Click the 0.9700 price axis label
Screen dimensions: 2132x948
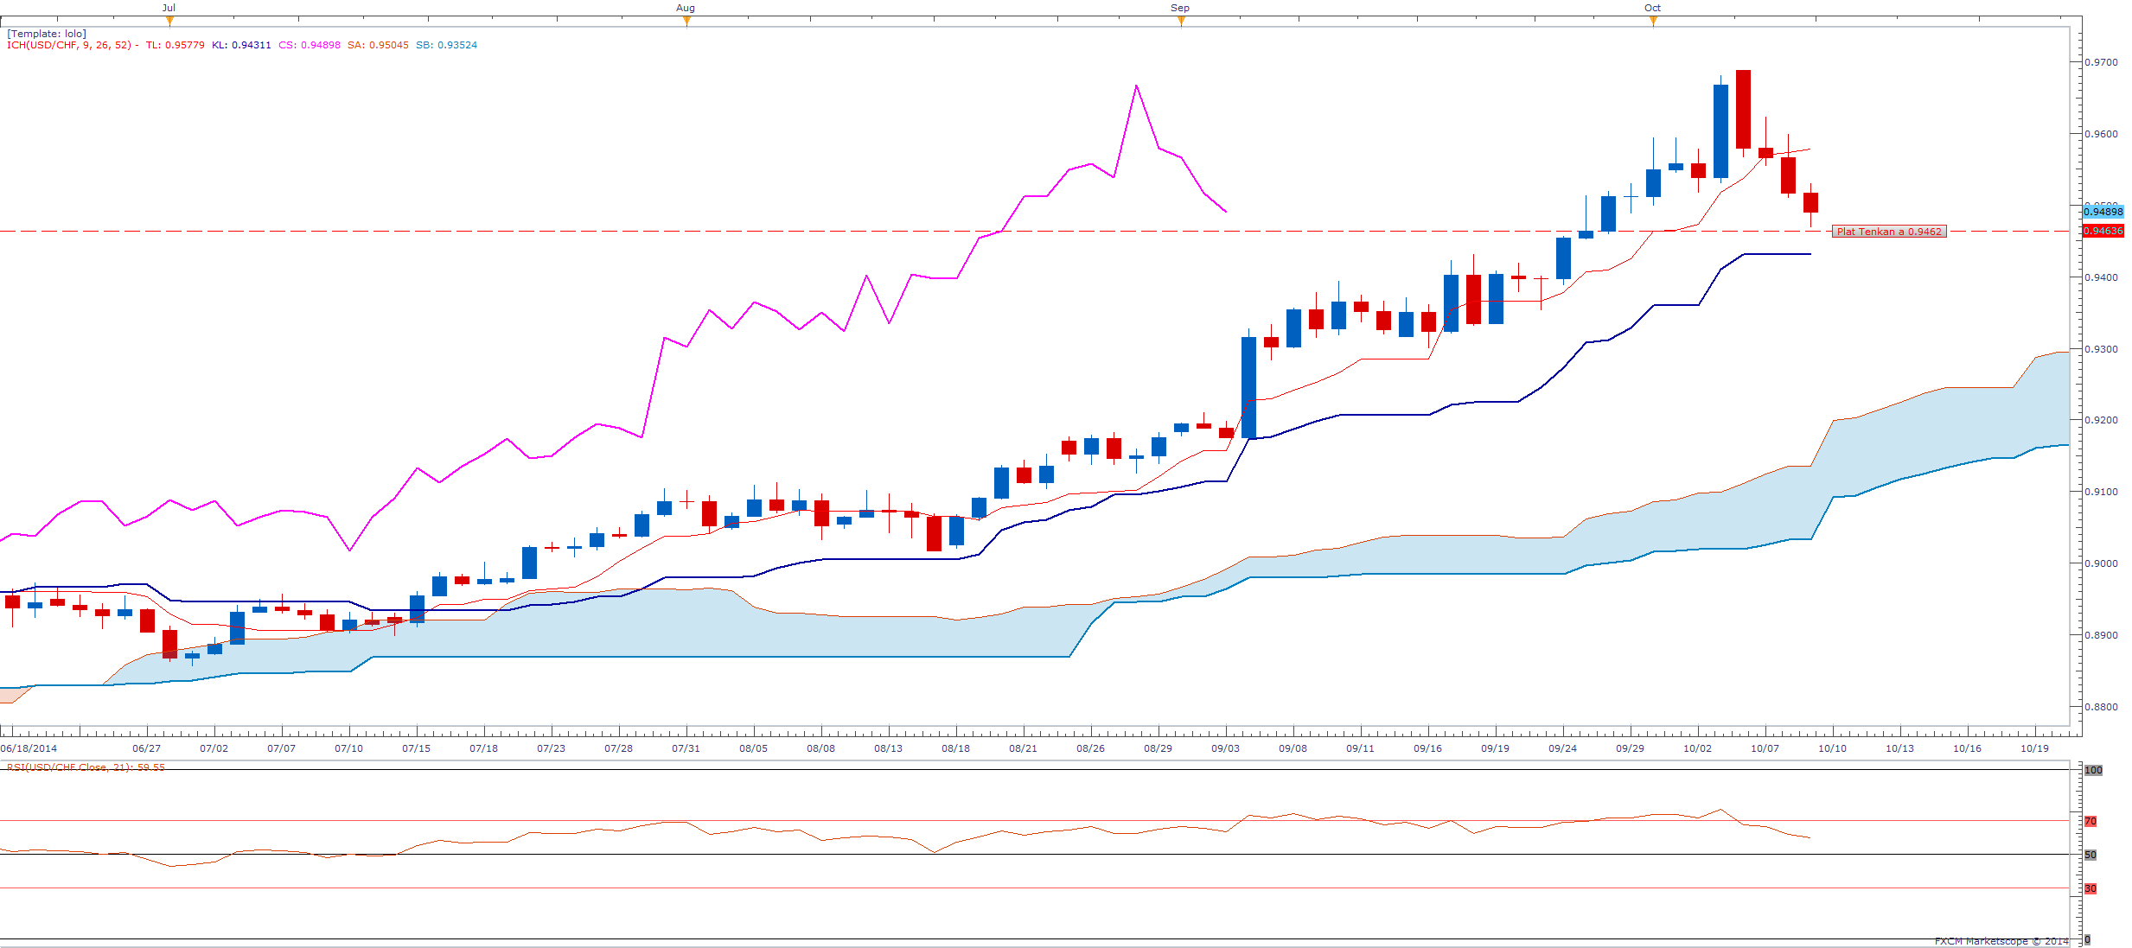[2101, 62]
